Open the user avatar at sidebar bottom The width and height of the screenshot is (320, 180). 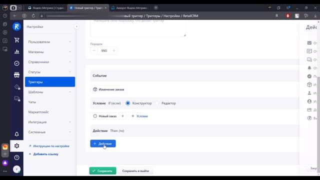point(16,169)
